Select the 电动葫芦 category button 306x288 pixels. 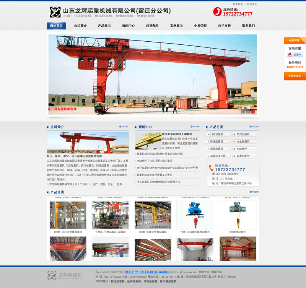(245, 149)
